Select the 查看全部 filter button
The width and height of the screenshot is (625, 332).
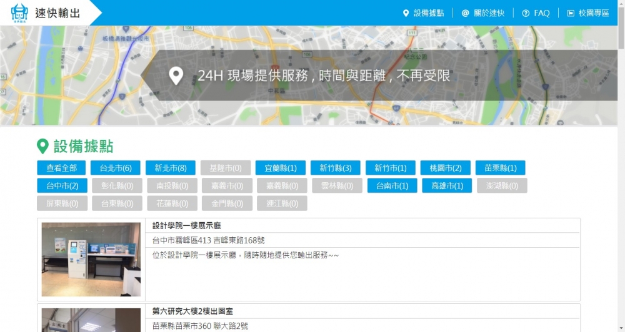click(61, 168)
